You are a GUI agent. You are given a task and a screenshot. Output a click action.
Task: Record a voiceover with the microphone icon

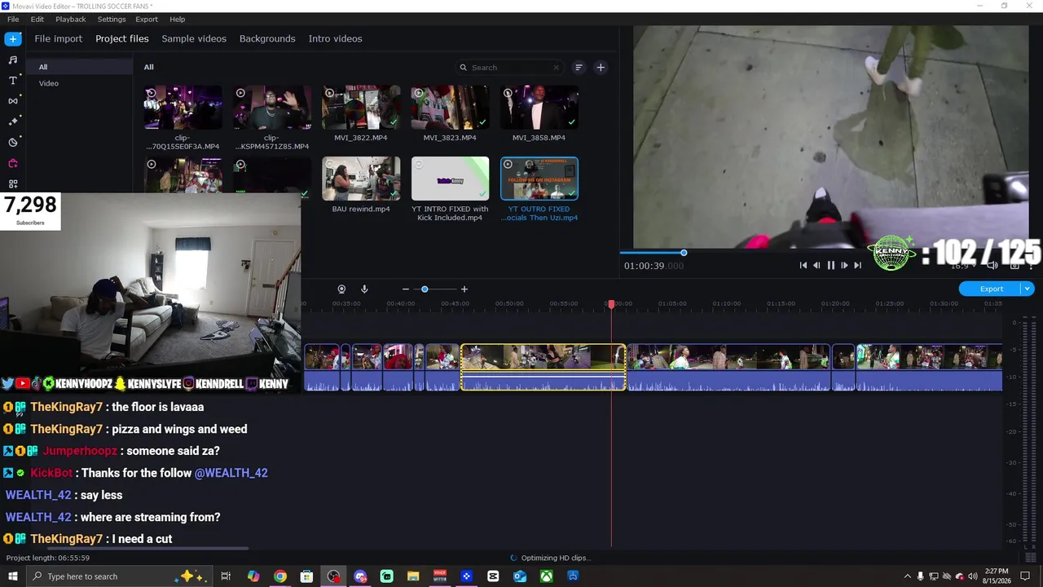tap(364, 289)
